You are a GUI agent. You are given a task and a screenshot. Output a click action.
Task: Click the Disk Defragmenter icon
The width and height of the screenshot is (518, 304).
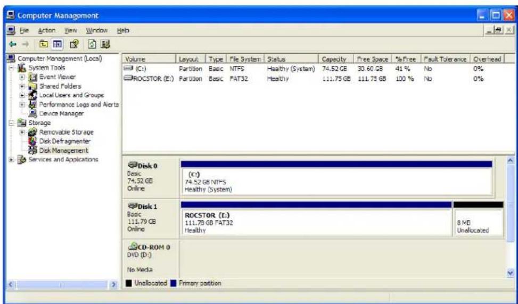tap(32, 141)
